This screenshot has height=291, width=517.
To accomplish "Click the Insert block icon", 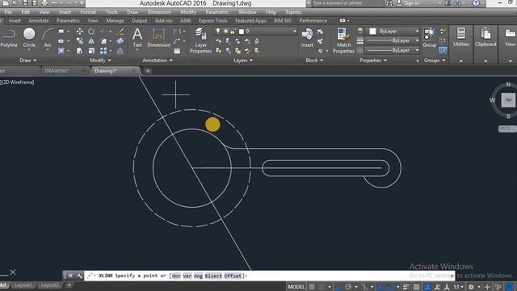I will pyautogui.click(x=307, y=38).
